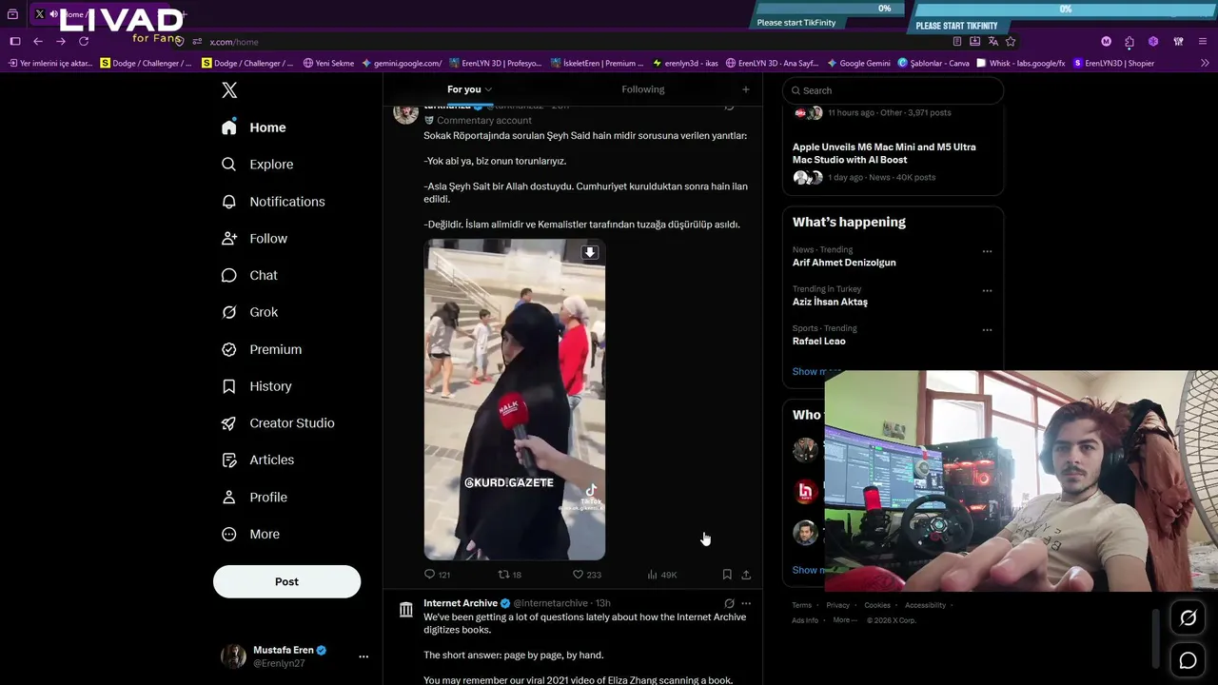
Task: Open Creator Studio in the sidebar
Action: pyautogui.click(x=278, y=423)
